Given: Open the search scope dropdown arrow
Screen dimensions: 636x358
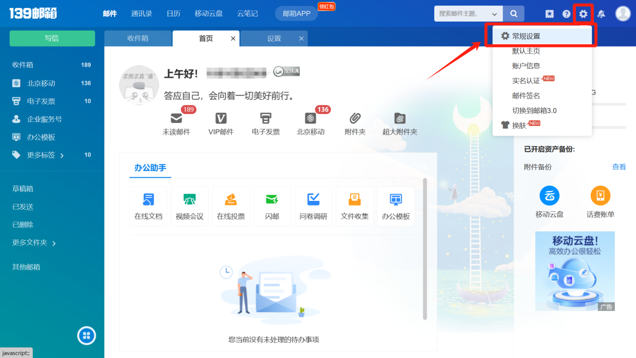Looking at the screenshot, I should click(495, 14).
